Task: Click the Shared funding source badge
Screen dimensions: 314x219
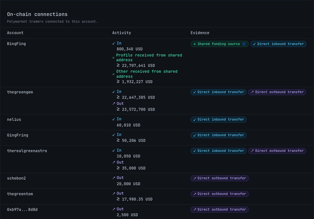Action: [220, 44]
